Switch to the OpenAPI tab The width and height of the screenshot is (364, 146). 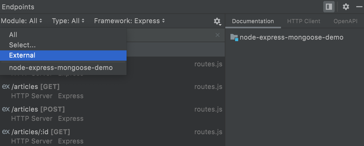click(x=345, y=21)
